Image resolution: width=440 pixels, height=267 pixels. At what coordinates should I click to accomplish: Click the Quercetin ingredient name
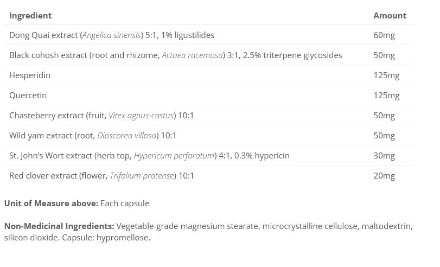click(x=28, y=96)
